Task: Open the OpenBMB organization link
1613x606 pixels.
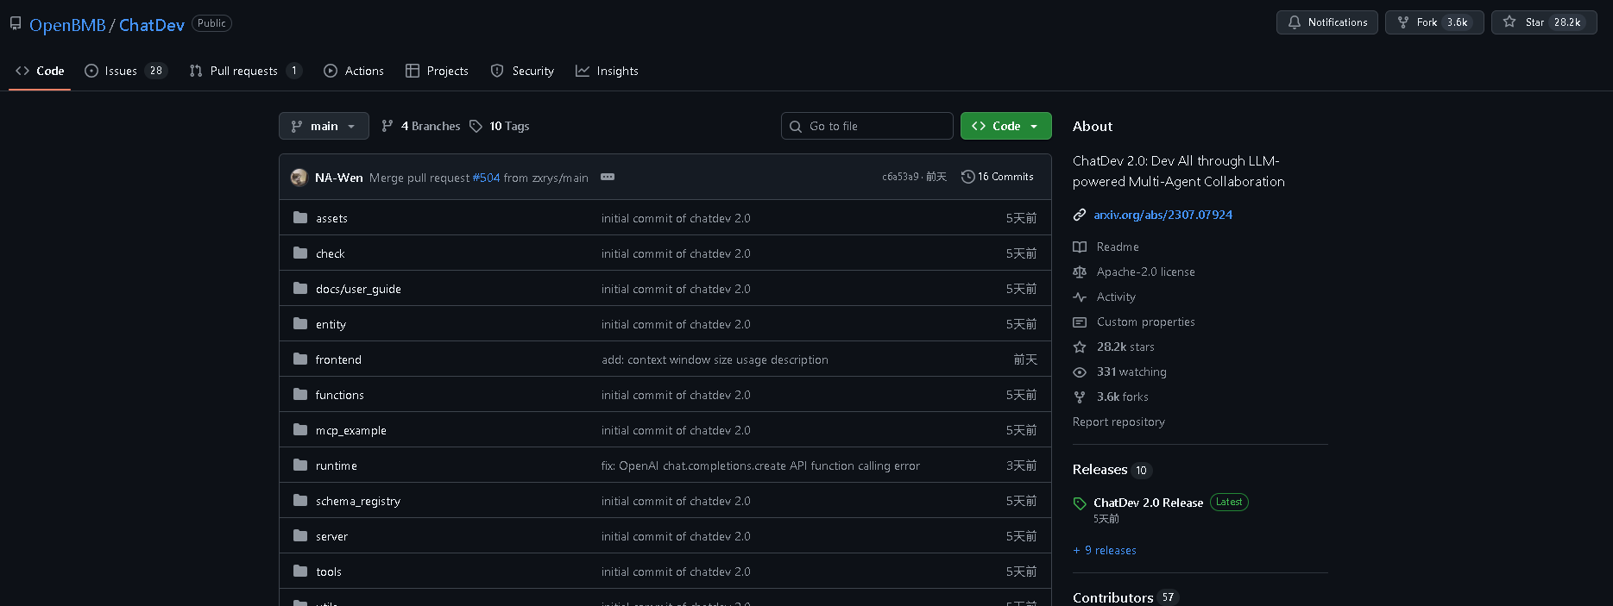Action: [67, 25]
